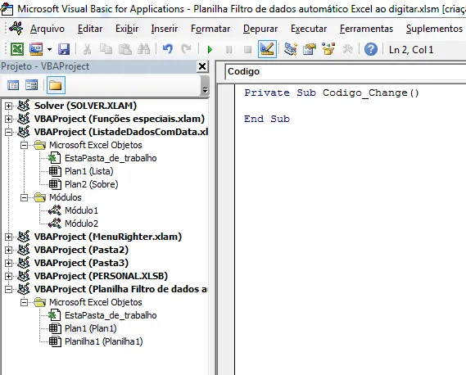Expand VBAProject (PERSONAL.XLSB)

(9, 276)
